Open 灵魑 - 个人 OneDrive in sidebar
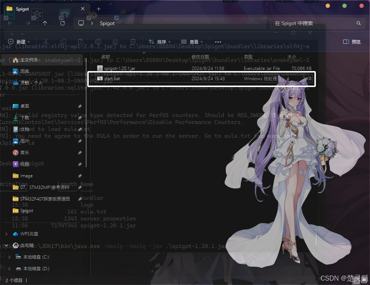Viewport: 370px width, 285px height. tap(31, 83)
